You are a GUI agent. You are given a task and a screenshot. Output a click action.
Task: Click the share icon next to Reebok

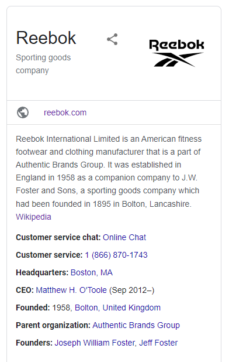(112, 39)
